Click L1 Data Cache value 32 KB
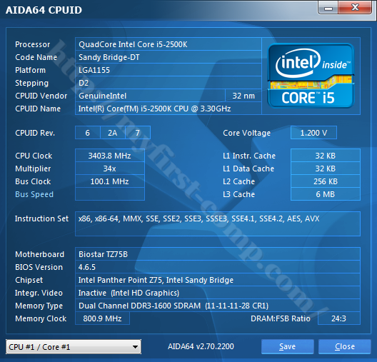377x362 pixels. pyautogui.click(x=326, y=169)
